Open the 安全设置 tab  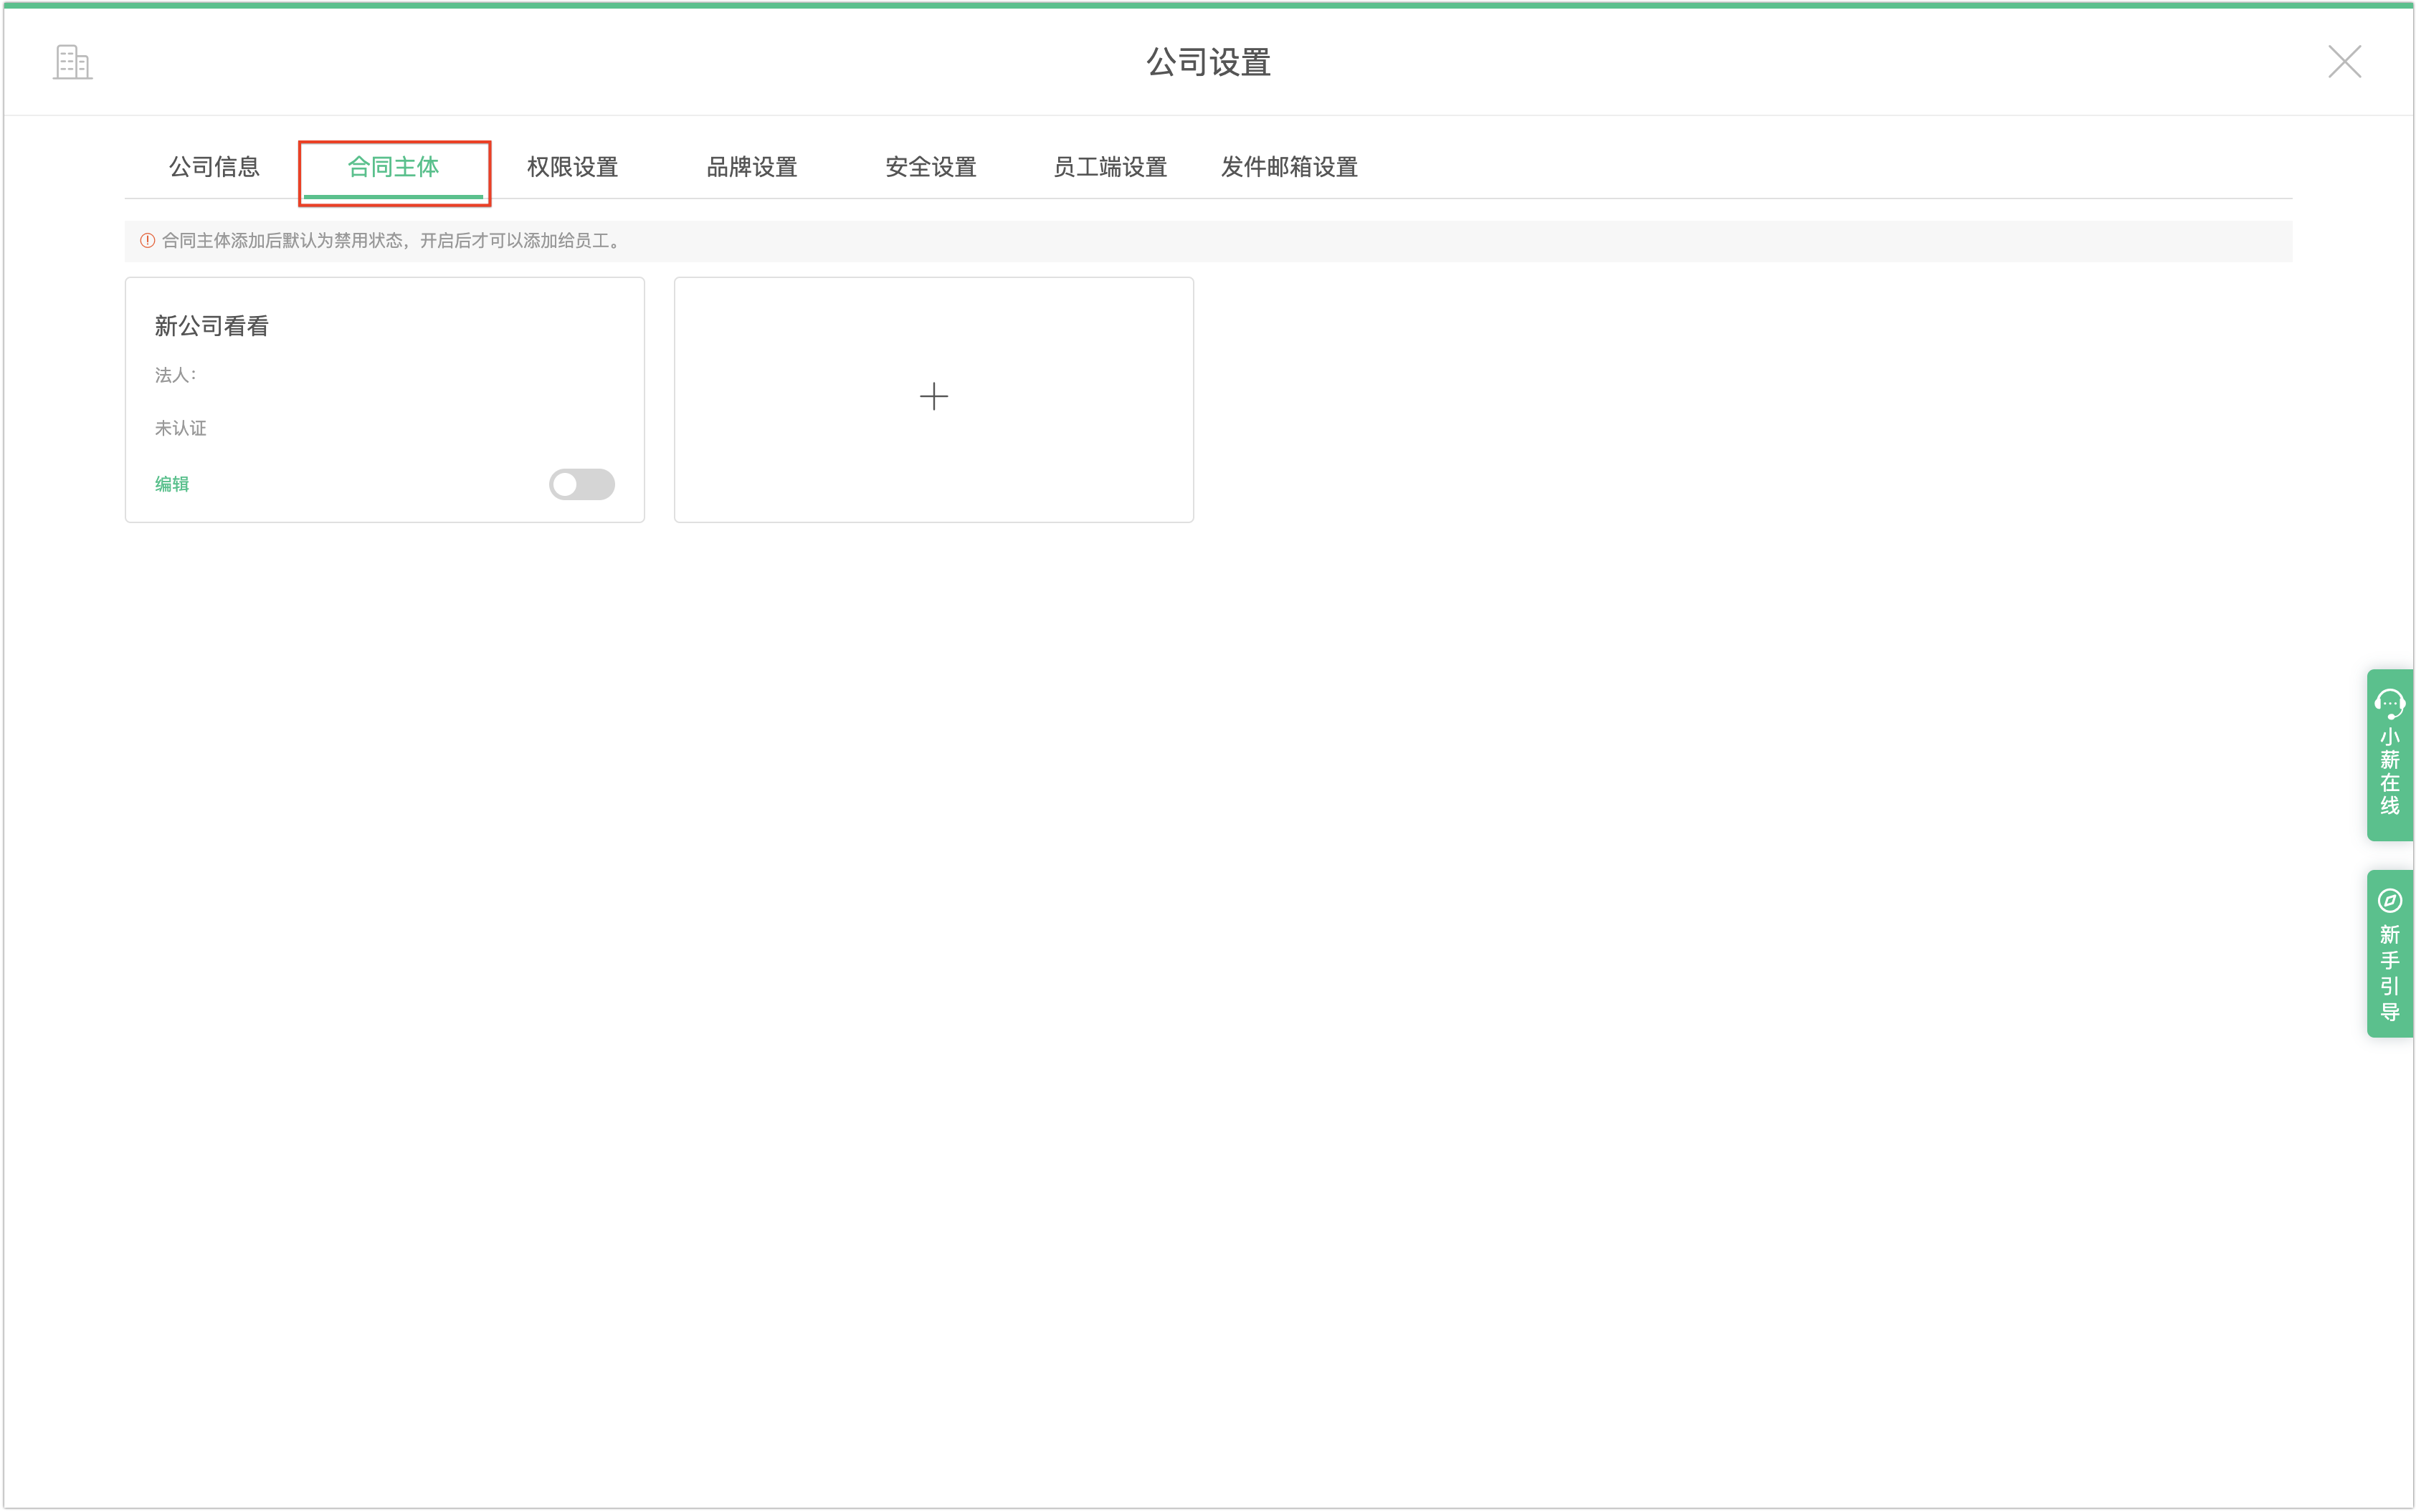(x=931, y=167)
